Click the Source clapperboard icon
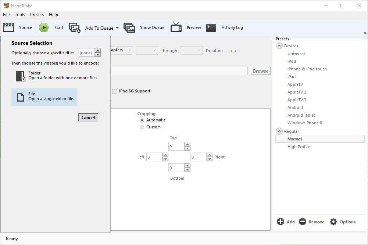 pyautogui.click(x=8, y=28)
